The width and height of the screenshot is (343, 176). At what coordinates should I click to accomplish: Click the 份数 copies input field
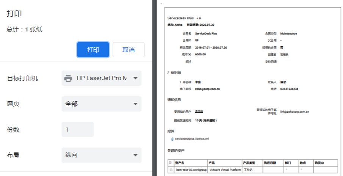coord(78,129)
